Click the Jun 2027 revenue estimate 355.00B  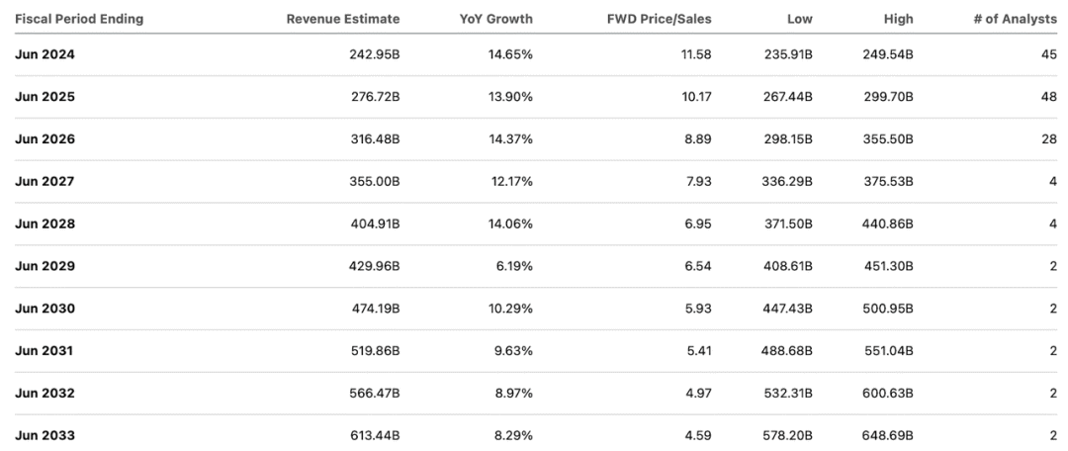[x=375, y=182]
